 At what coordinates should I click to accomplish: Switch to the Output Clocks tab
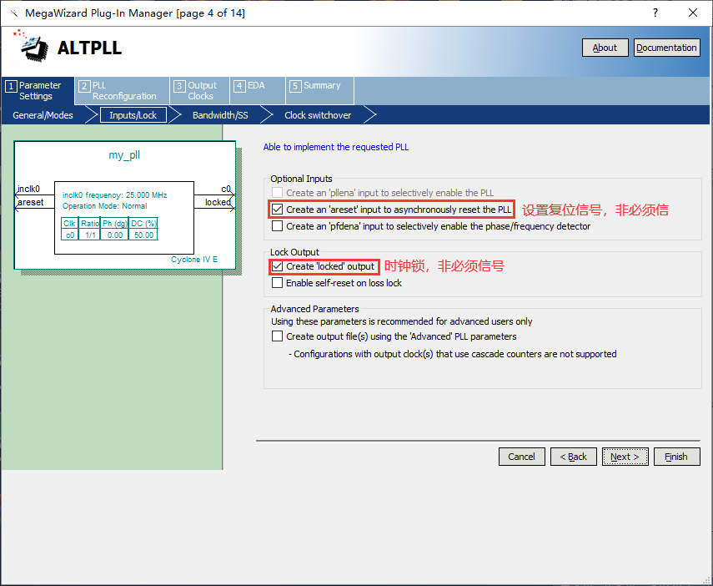(199, 90)
